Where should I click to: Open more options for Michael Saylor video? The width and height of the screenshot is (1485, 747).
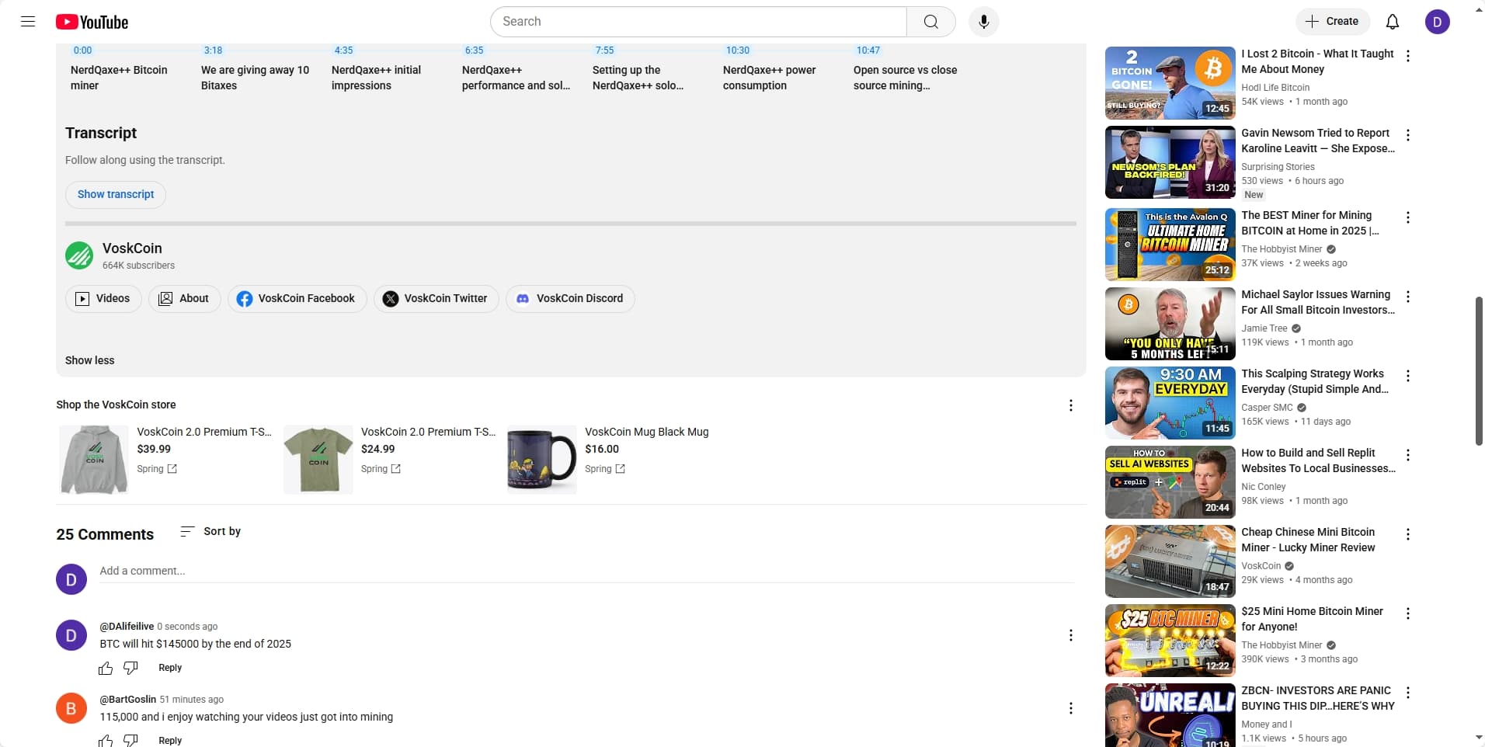tap(1407, 296)
